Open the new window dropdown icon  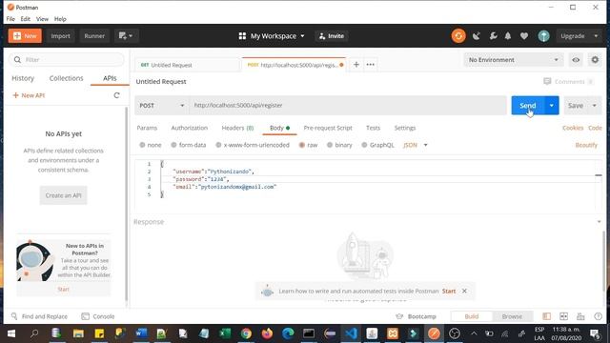tap(126, 36)
